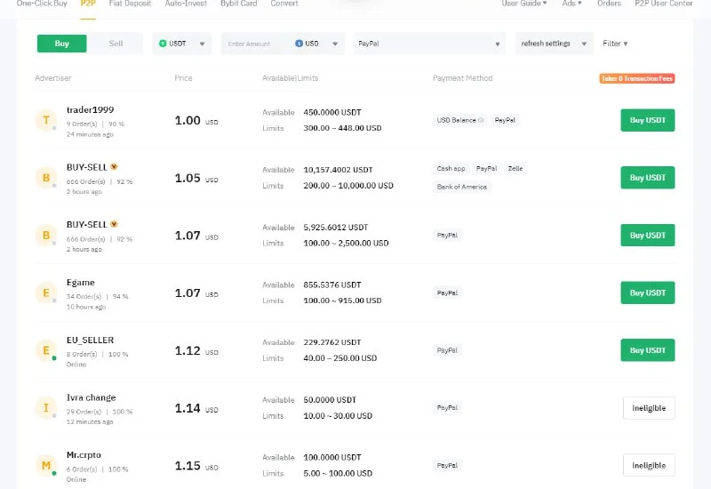Expand the Filter options

615,44
